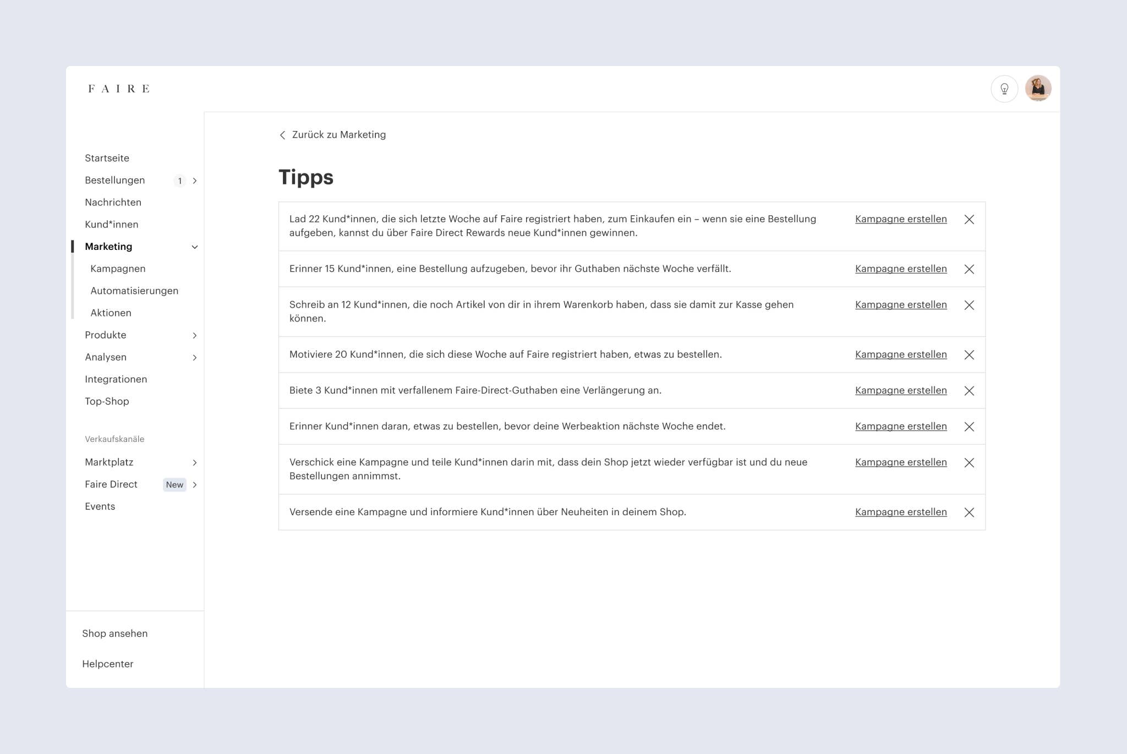This screenshot has height=754, width=1127.
Task: Close the tip about 12 customers' carts
Action: 969,305
